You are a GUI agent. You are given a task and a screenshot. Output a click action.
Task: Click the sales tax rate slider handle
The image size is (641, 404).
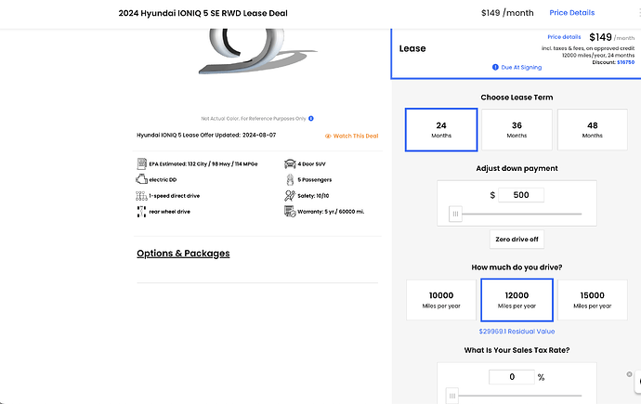[x=452, y=396]
